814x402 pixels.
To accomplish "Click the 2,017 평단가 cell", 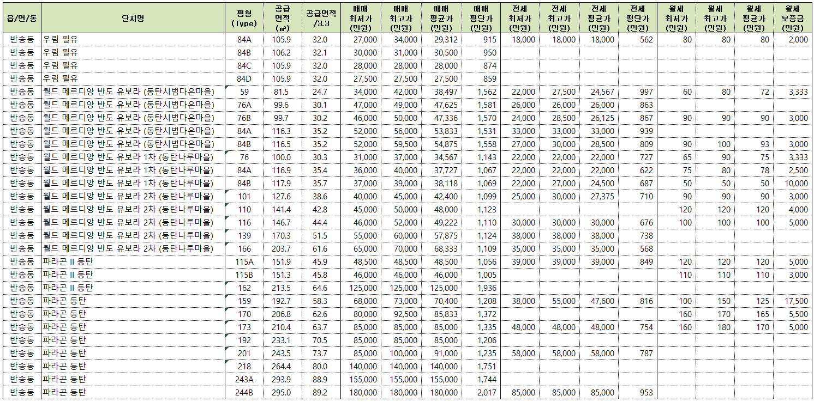I will click(481, 393).
